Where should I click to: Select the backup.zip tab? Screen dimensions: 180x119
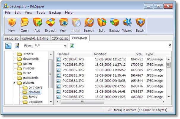(79, 38)
